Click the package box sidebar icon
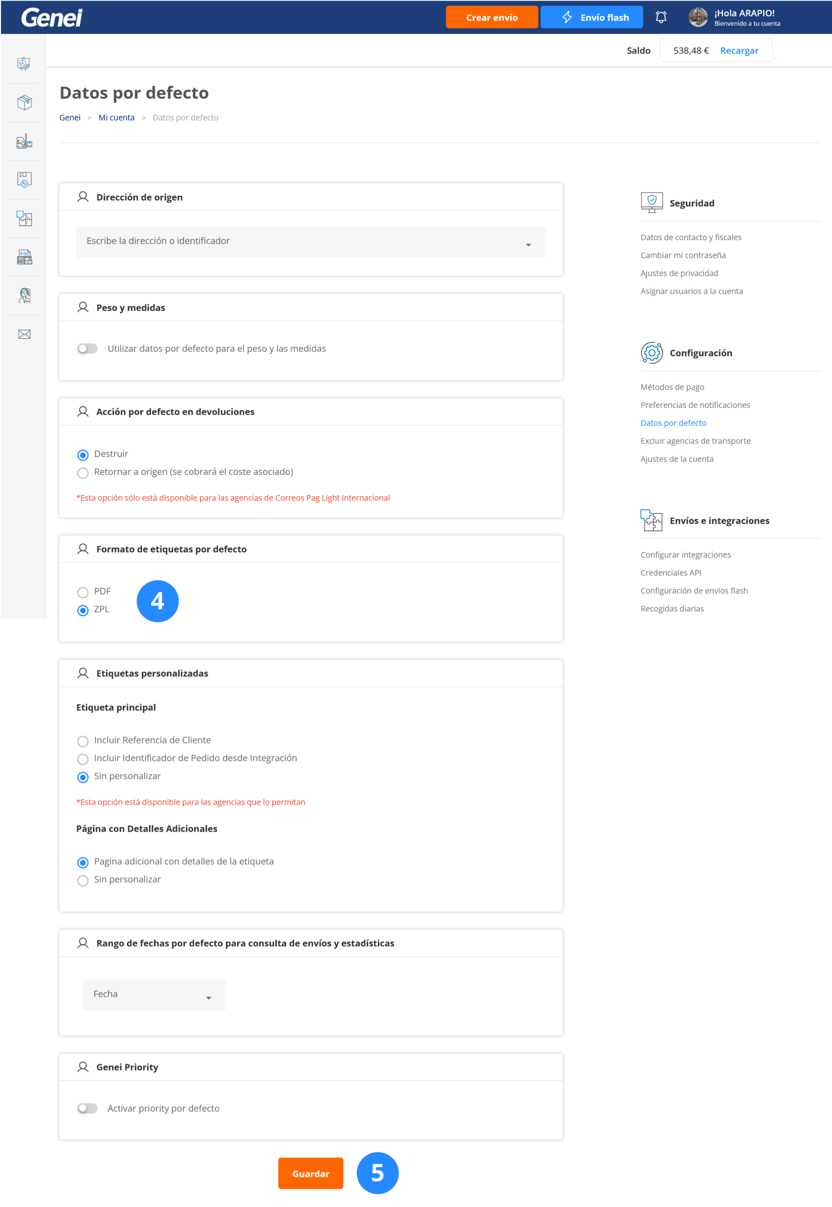 tap(24, 102)
